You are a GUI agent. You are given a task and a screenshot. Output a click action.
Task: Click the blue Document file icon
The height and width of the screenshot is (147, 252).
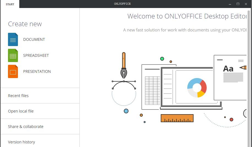tap(13, 39)
